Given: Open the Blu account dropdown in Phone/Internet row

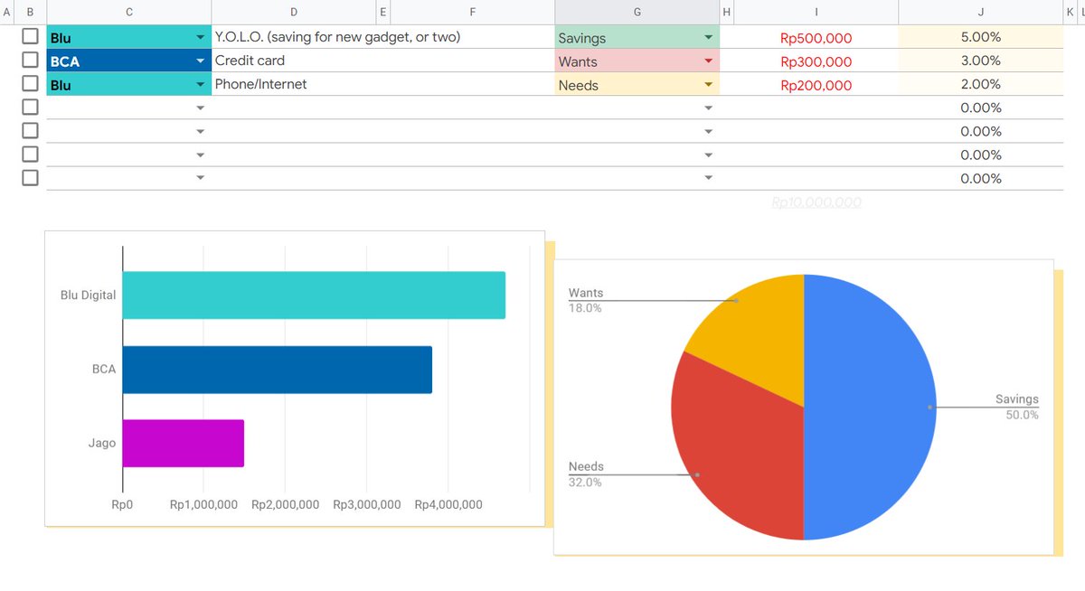Looking at the screenshot, I should point(200,85).
